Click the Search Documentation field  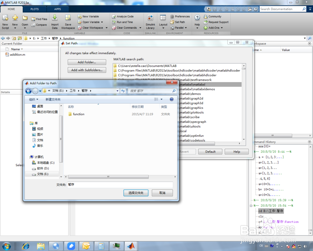(x=281, y=9)
